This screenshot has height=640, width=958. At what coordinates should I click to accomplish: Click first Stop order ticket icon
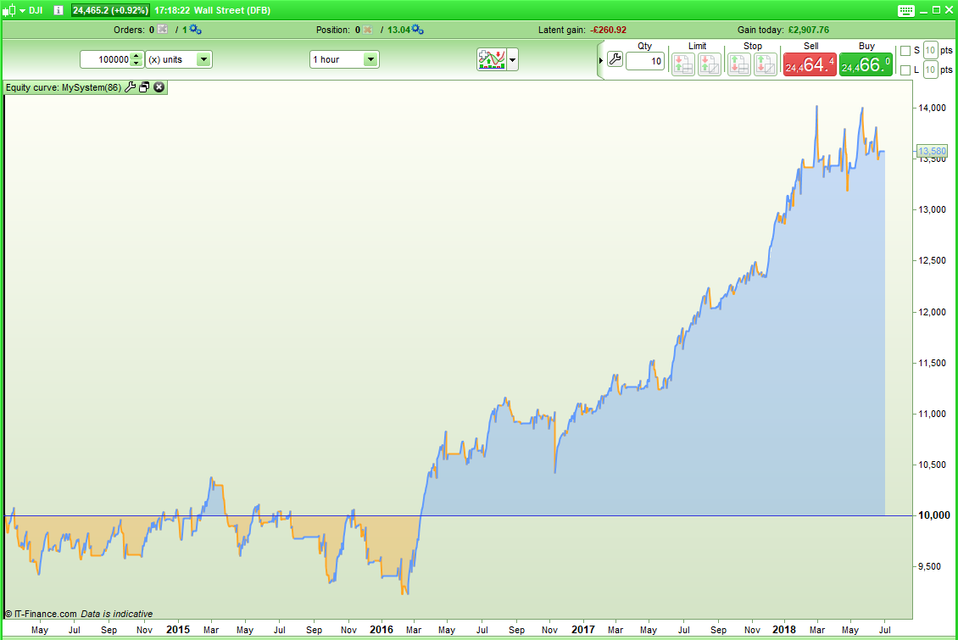738,64
